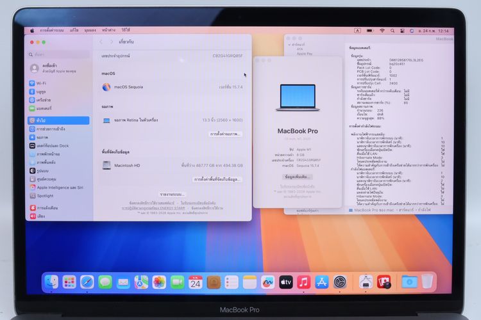Open Messages from the Dock

[x=105, y=282]
